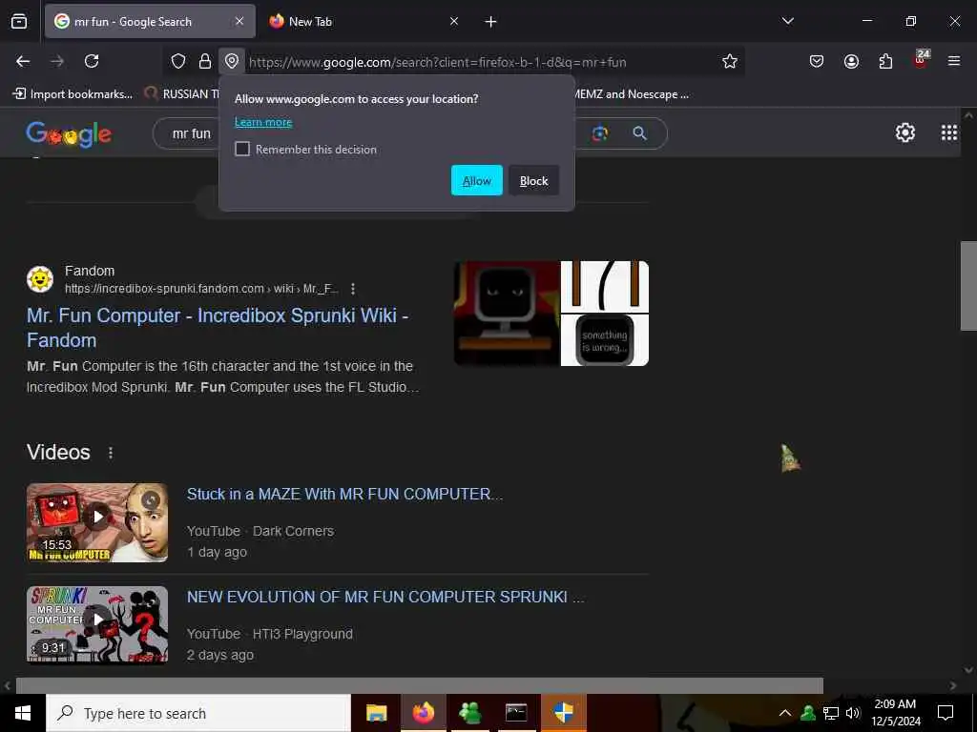
Task: Play the 9:31 HTI3 Playground video thumbnail
Action: click(97, 625)
